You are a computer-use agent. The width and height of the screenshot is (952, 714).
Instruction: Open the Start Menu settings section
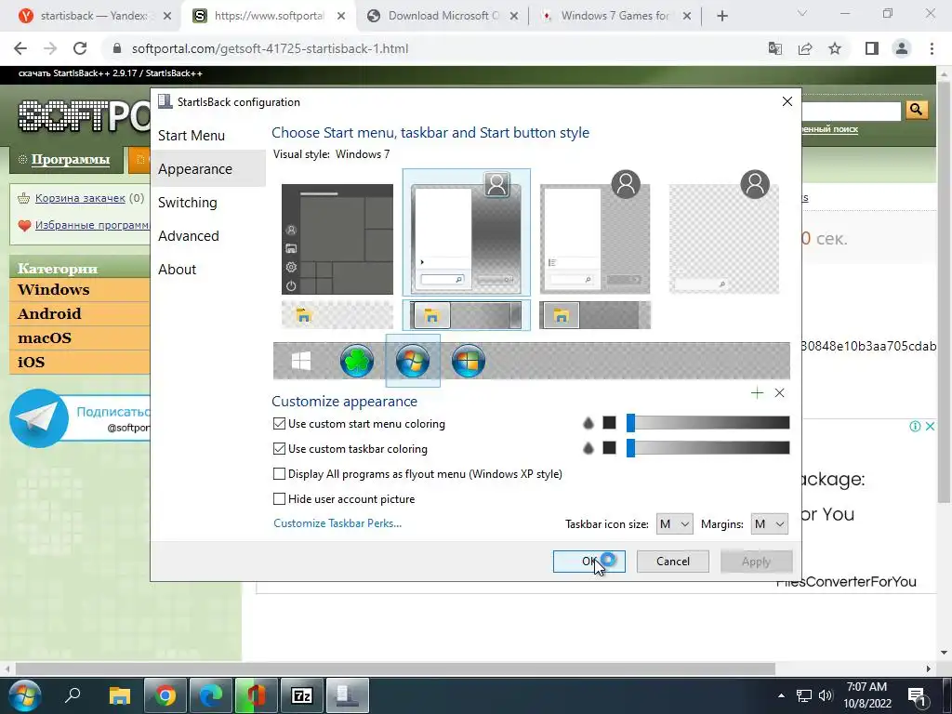coord(192,136)
